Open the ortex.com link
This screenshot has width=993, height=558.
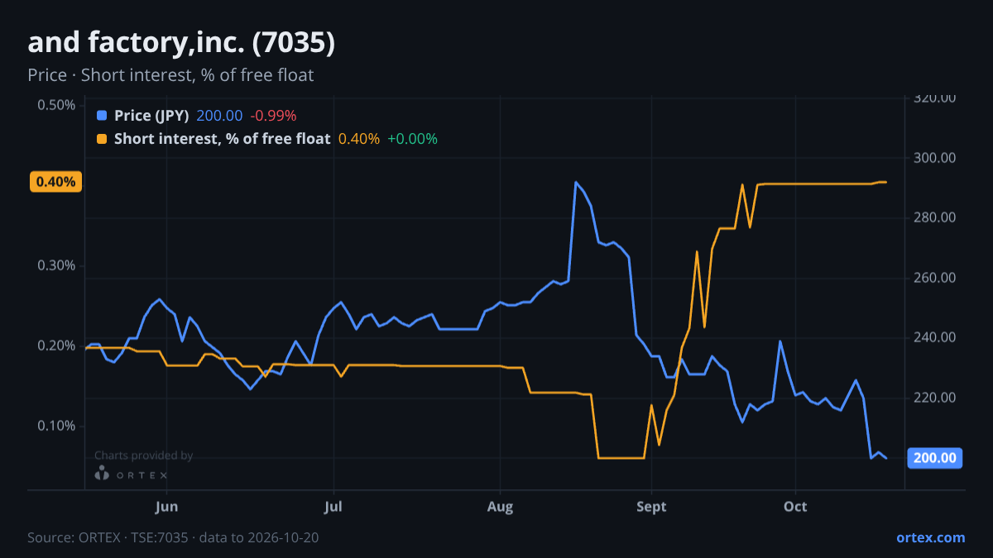click(x=930, y=537)
